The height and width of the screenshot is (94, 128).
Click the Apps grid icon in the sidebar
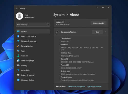[x=18, y=51]
